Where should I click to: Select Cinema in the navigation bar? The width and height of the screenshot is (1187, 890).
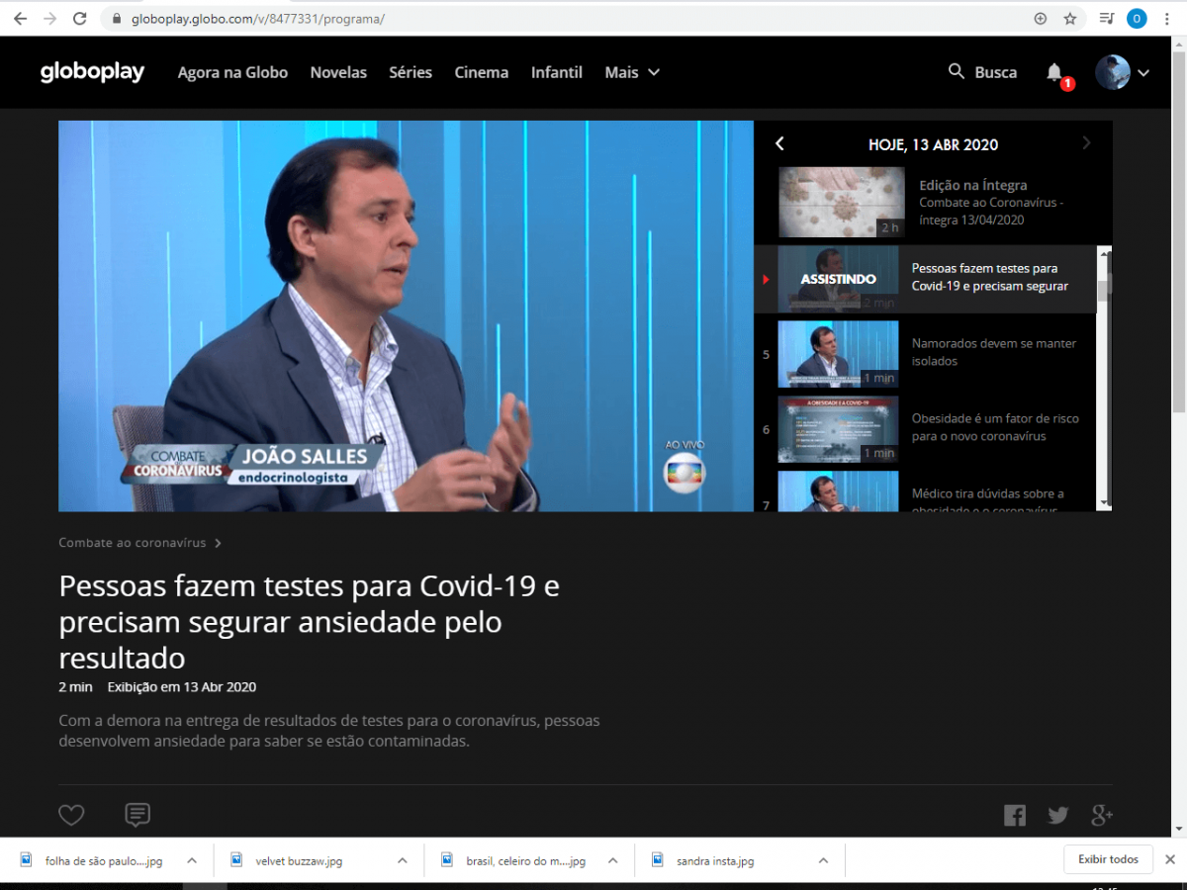pos(482,72)
